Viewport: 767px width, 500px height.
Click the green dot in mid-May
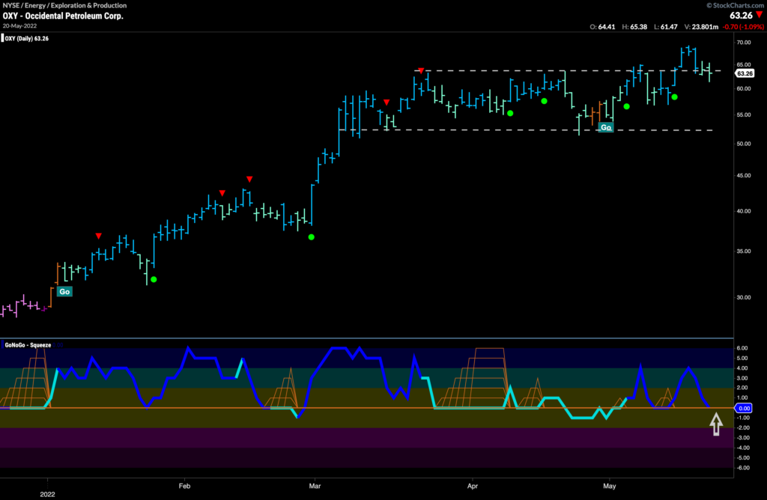click(675, 97)
